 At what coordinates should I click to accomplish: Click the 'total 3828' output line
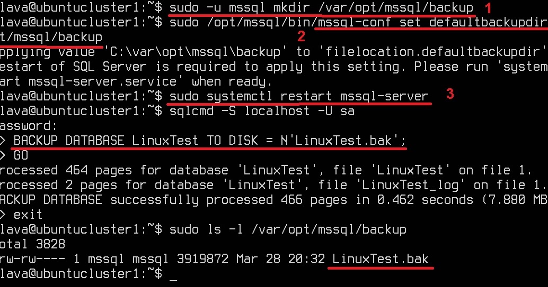32,244
